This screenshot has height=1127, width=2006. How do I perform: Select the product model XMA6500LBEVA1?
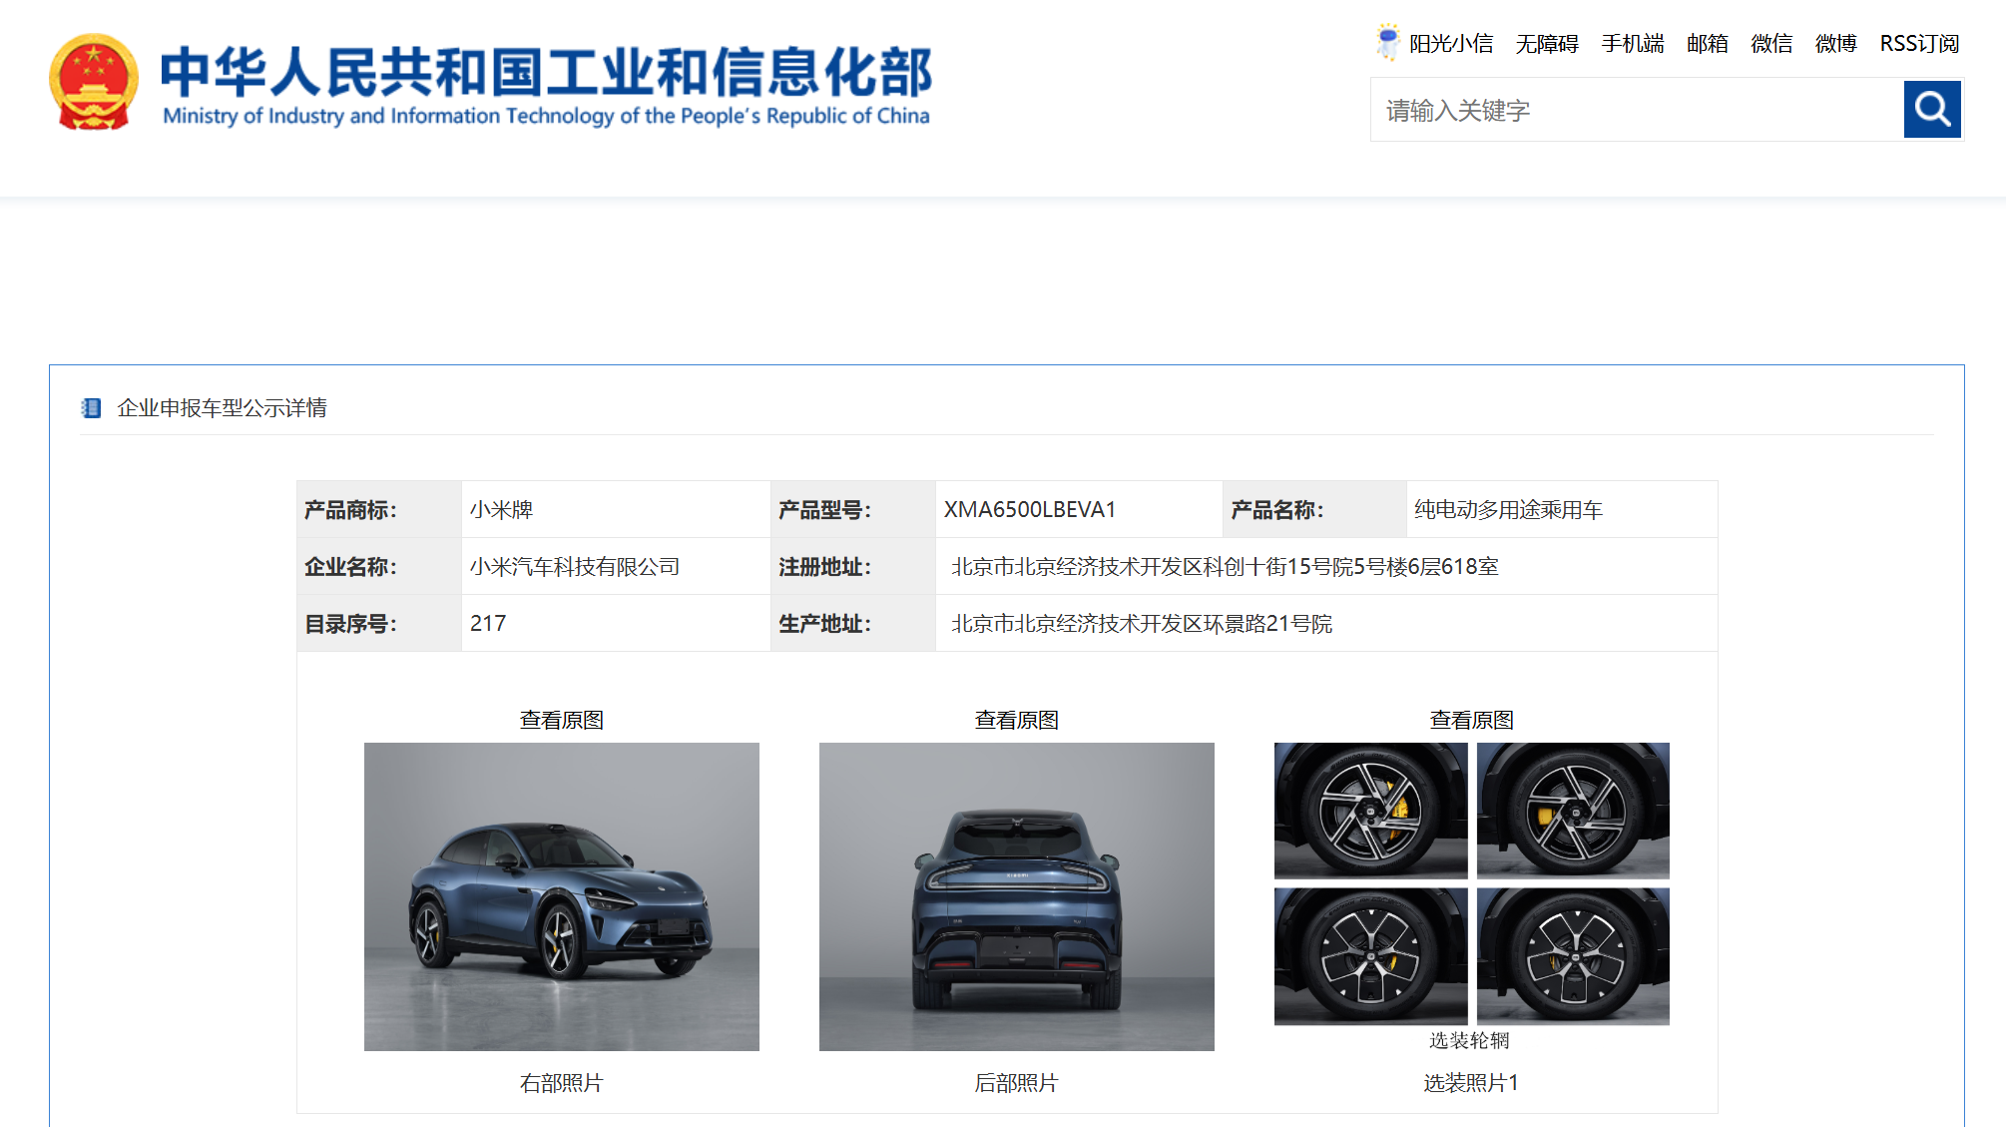pyautogui.click(x=1030, y=510)
